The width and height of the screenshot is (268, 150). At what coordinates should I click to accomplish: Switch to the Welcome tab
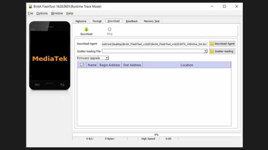click(x=81, y=21)
